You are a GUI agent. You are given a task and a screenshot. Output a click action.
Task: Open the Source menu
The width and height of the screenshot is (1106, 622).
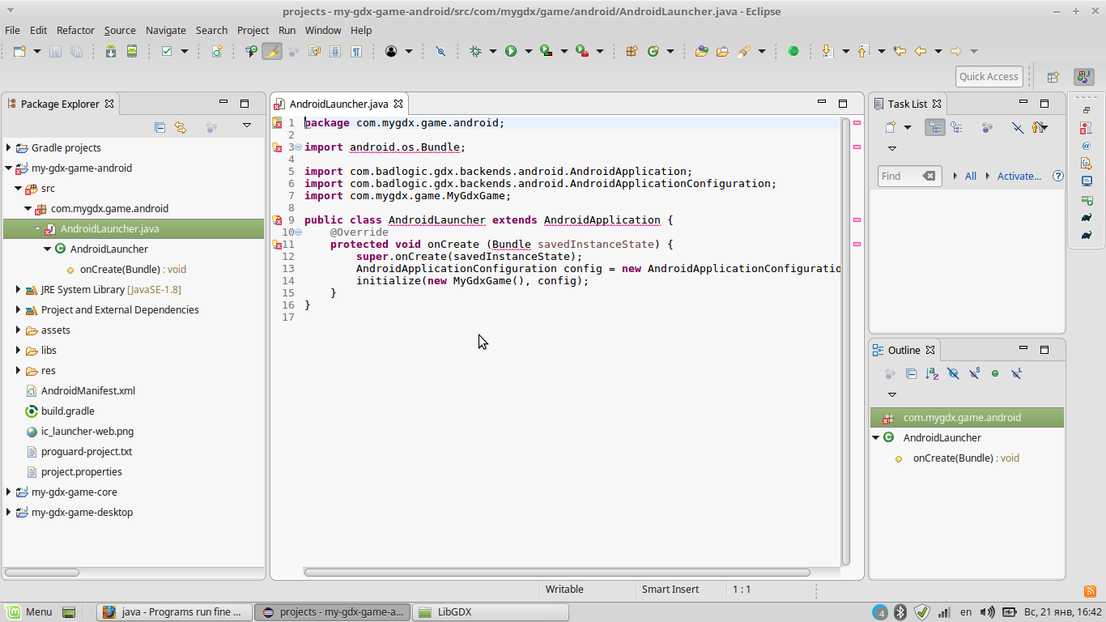click(x=120, y=30)
